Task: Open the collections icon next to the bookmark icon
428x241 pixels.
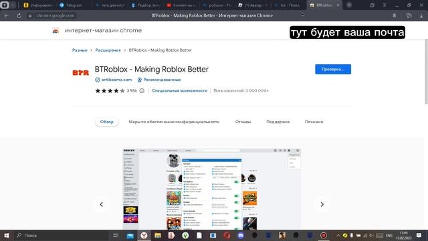Action: click(x=409, y=15)
